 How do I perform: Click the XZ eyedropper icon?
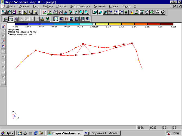[110, 12]
